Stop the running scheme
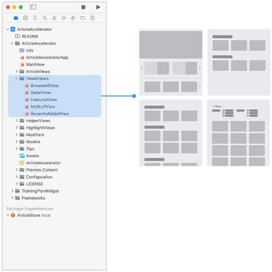This screenshot has height=272, width=272. (x=83, y=7)
